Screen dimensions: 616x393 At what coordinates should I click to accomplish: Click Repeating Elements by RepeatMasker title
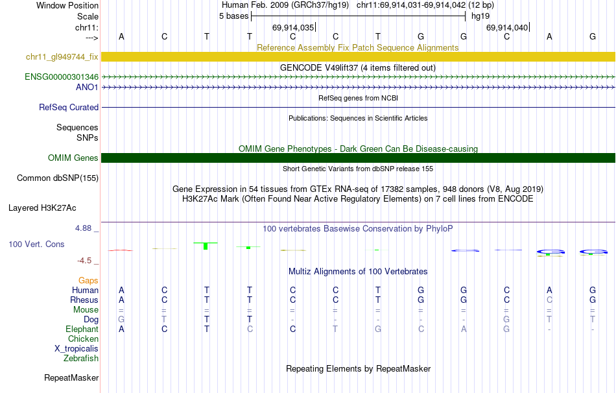pos(358,369)
